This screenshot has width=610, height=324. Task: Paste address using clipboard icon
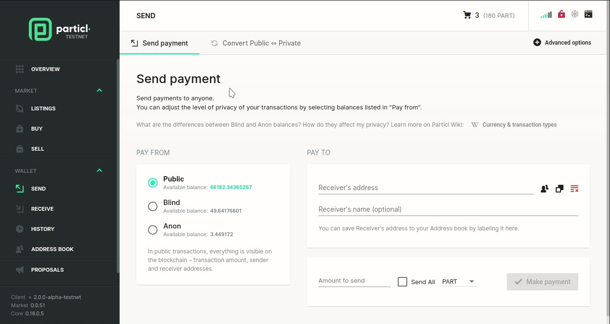559,189
